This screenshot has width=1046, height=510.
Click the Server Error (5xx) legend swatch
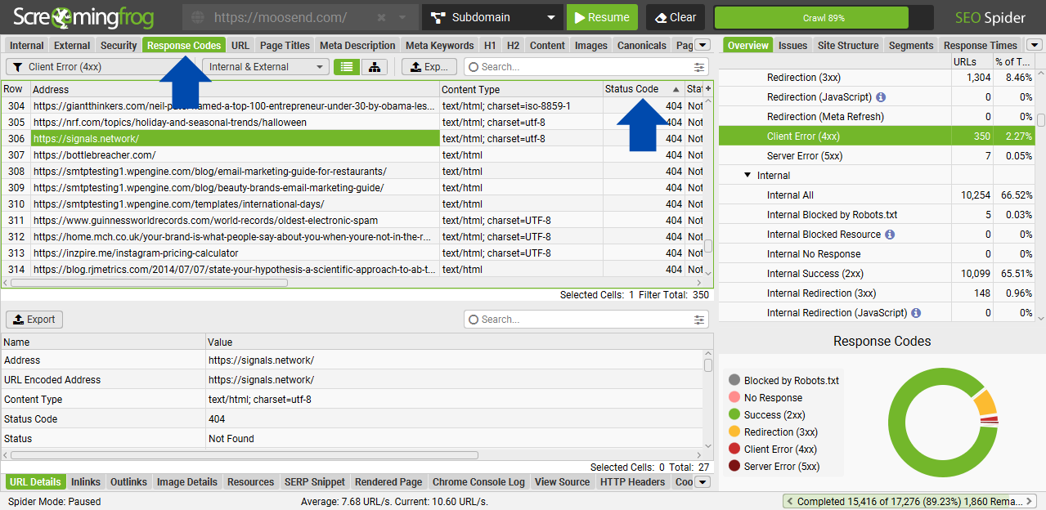point(734,467)
